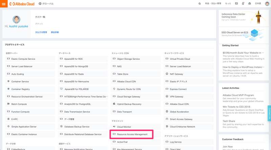
Task: Open Data Transmission Service
Action: click(x=83, y=112)
